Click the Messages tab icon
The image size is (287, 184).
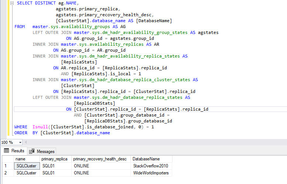(x=32, y=151)
